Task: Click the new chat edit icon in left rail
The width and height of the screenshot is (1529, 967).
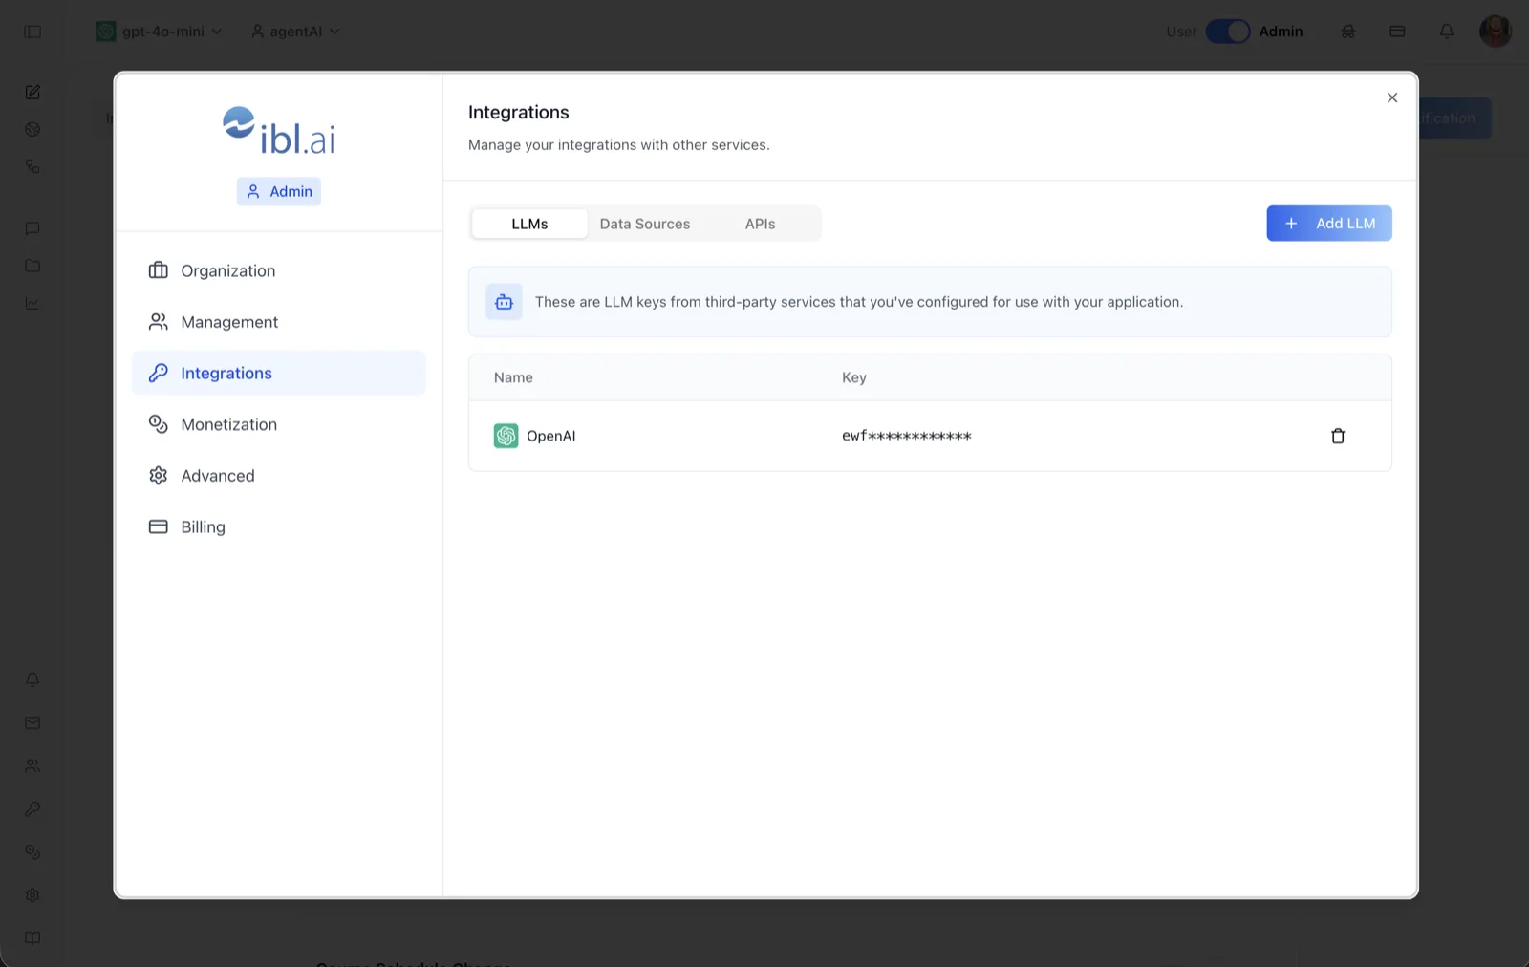Action: click(32, 92)
